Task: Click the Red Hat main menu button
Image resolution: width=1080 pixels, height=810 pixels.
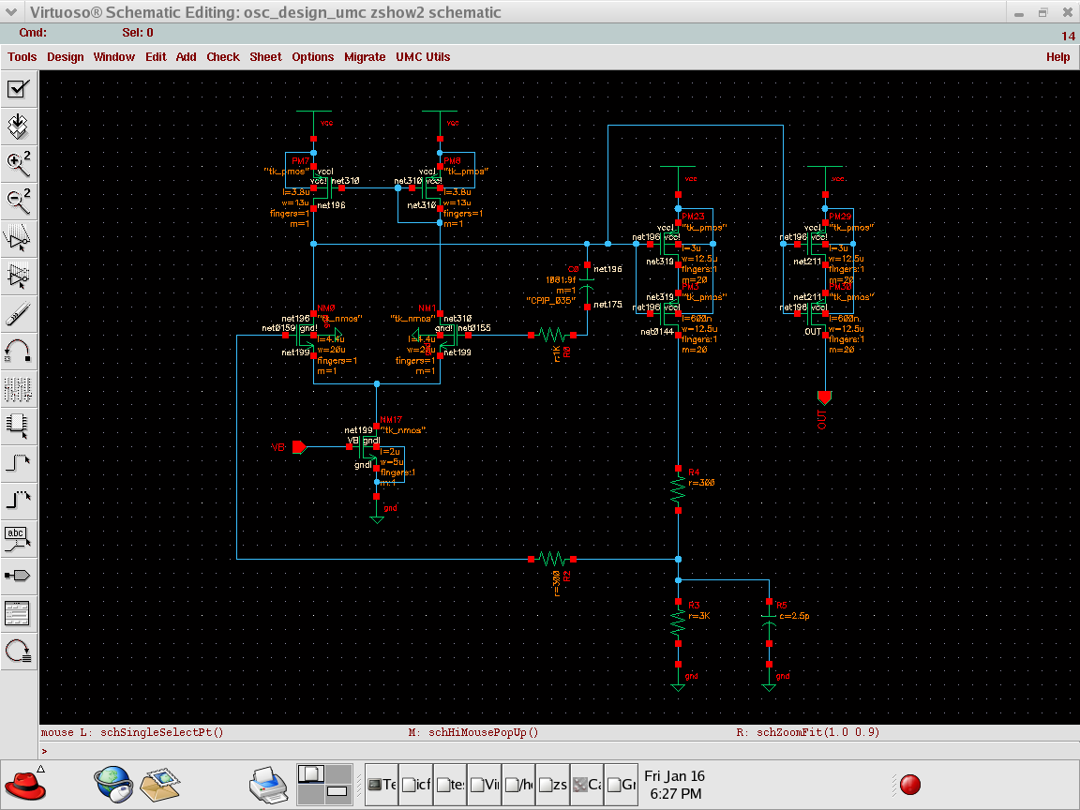Action: click(x=25, y=784)
